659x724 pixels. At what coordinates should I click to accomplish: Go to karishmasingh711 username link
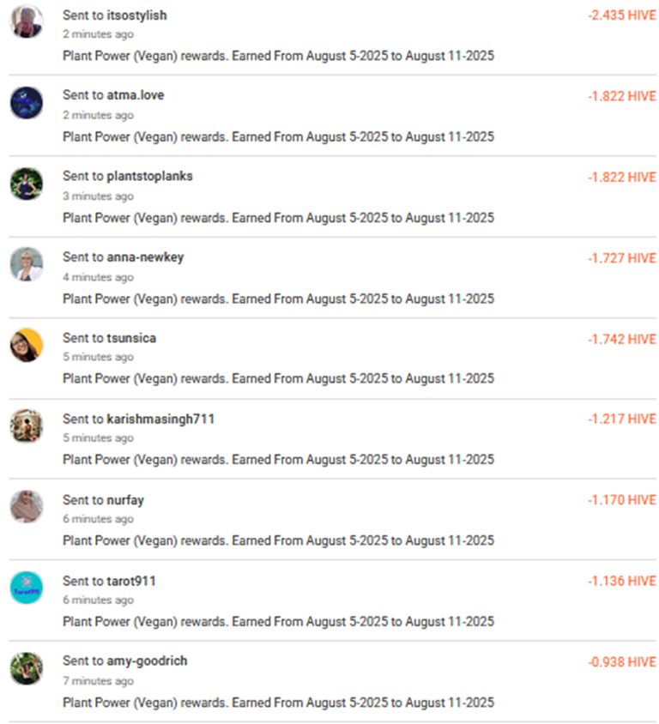click(160, 419)
